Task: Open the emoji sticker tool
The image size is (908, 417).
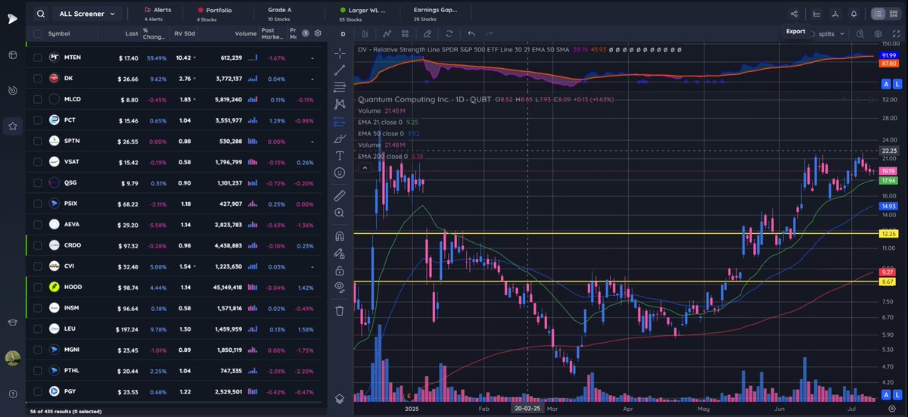Action: (340, 173)
